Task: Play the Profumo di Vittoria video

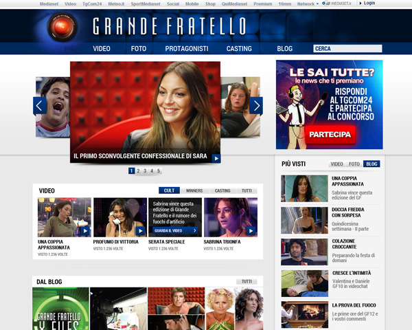Action: (x=120, y=217)
